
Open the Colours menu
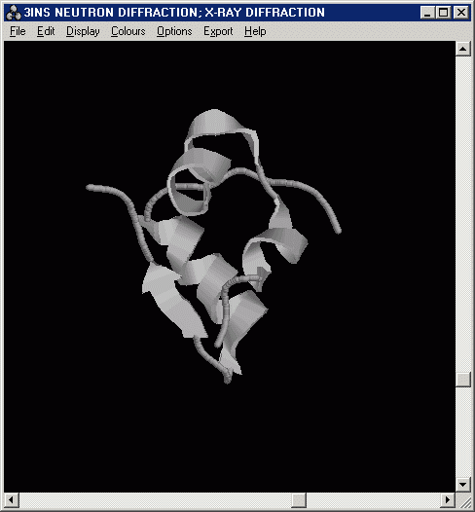(128, 31)
